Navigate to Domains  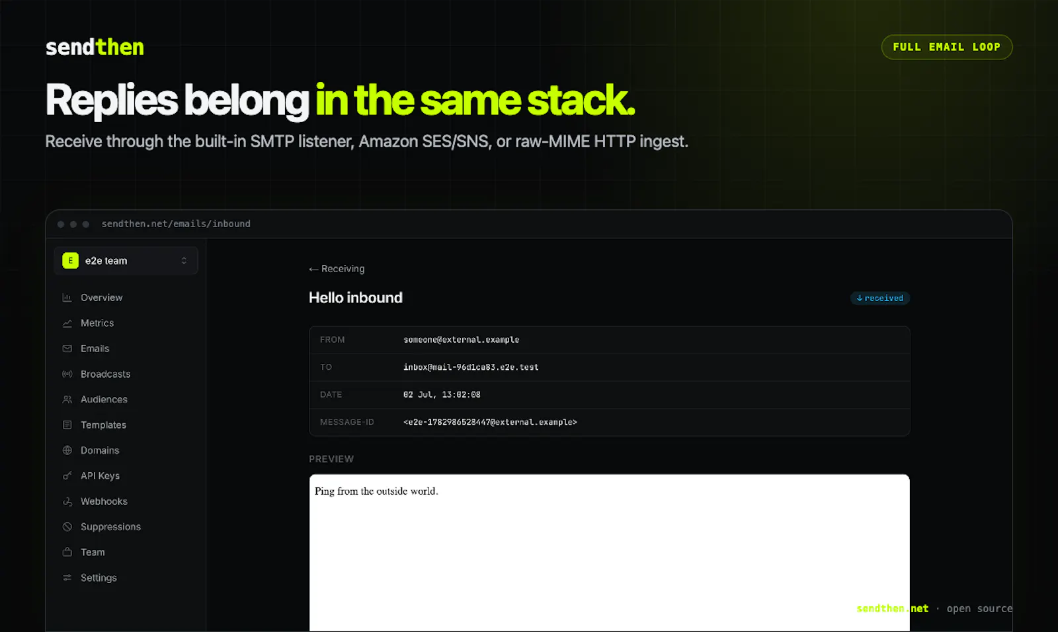100,450
